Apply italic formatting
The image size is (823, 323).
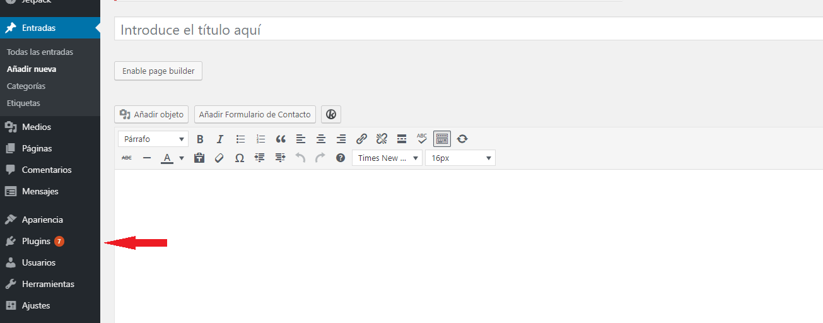pyautogui.click(x=220, y=139)
